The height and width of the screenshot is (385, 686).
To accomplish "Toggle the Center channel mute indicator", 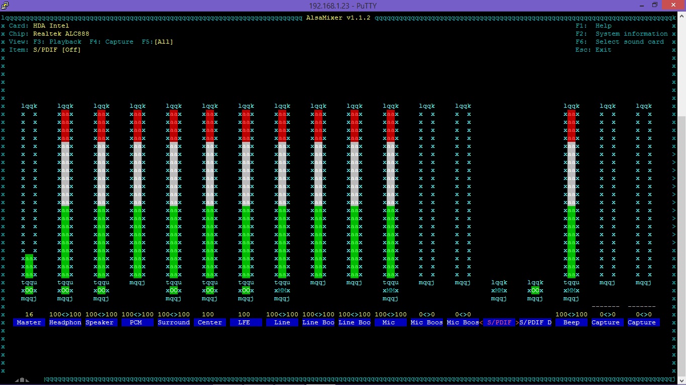I will (210, 290).
